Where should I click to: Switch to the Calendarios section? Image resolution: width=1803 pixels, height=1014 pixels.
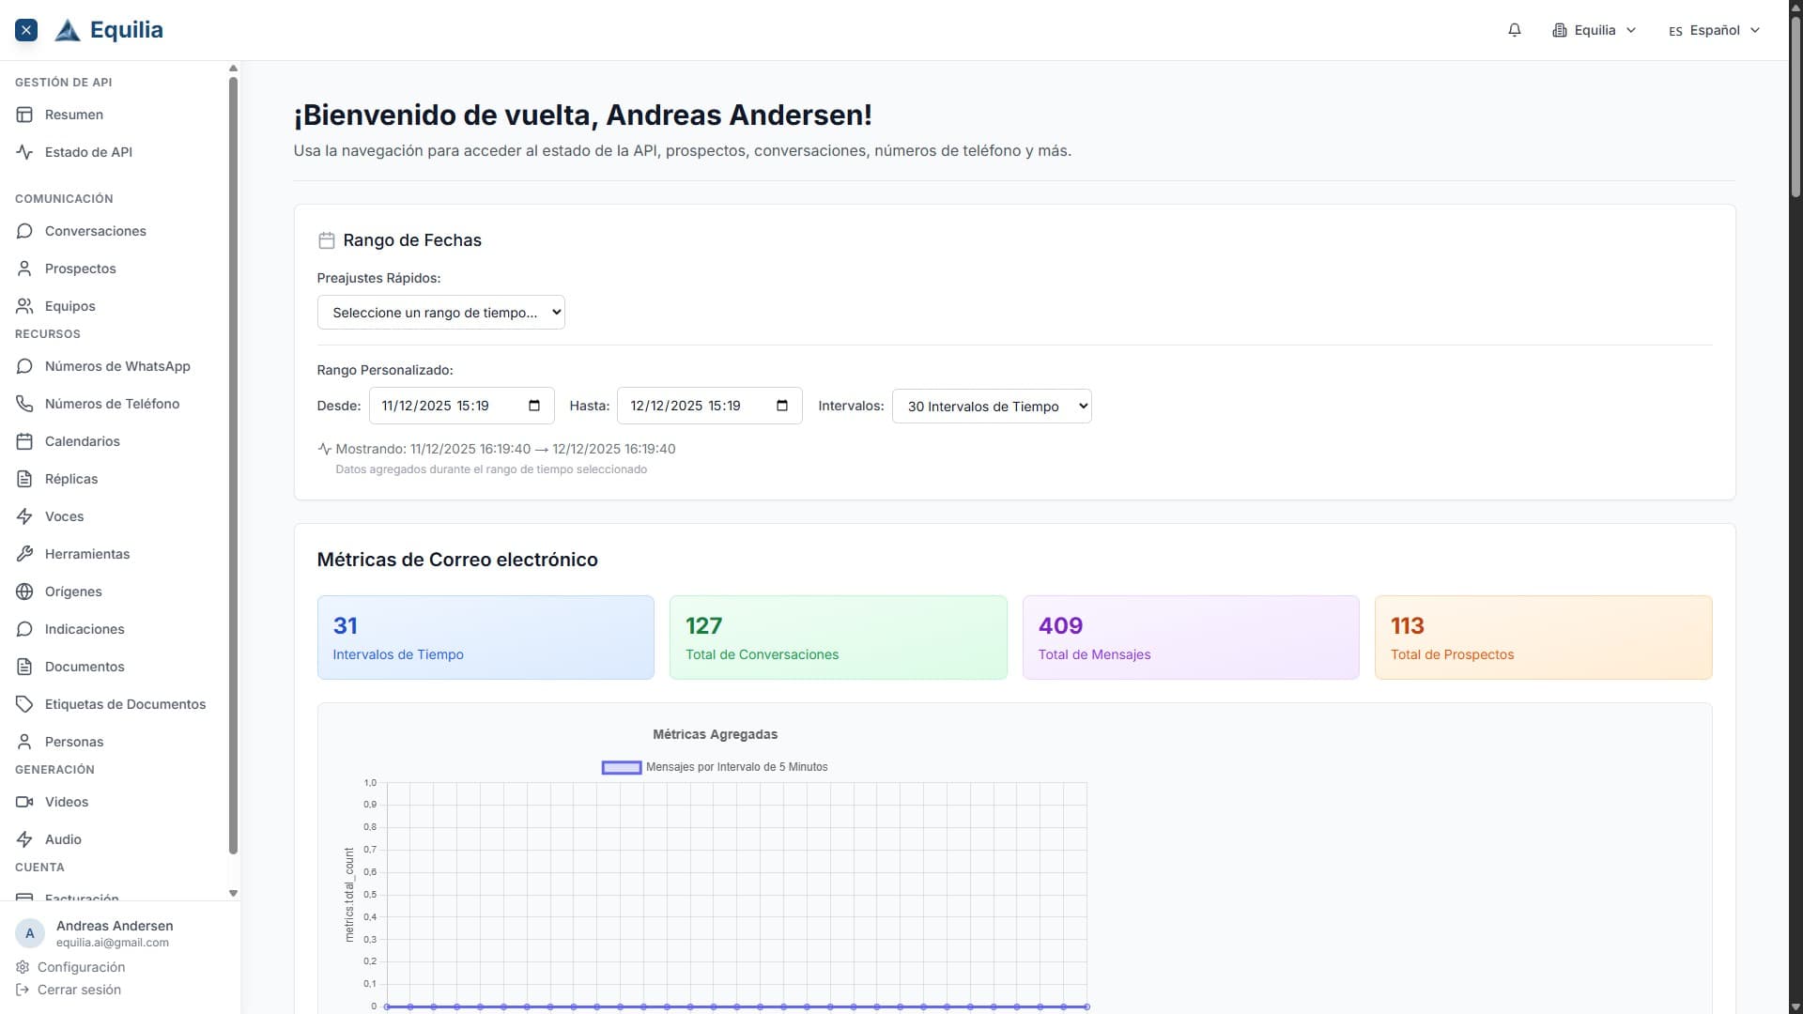pyautogui.click(x=83, y=440)
